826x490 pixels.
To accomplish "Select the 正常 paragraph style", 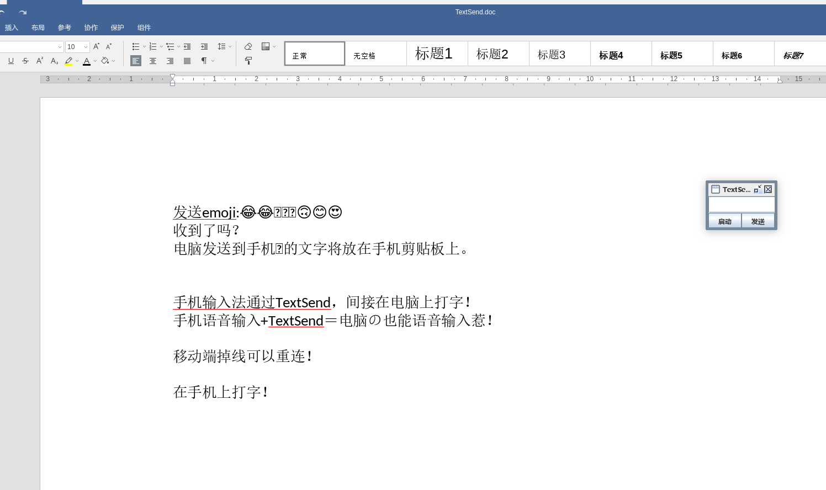I will click(315, 54).
